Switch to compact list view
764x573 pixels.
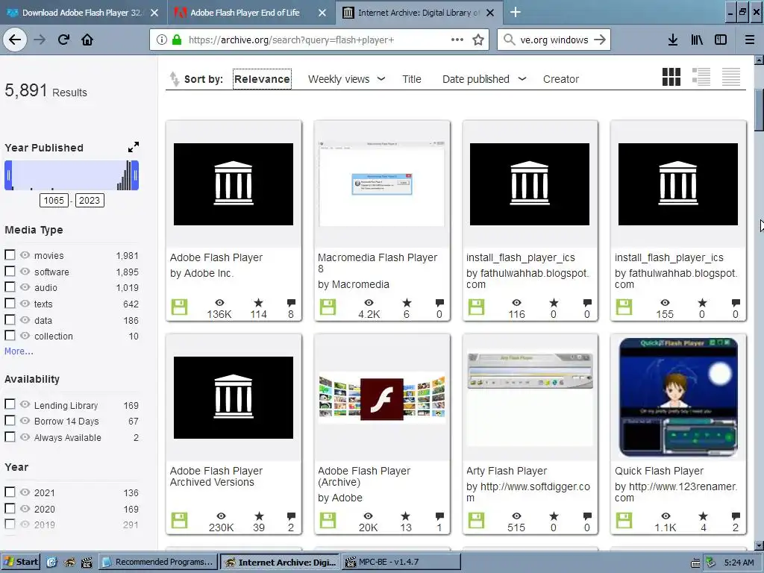click(731, 77)
